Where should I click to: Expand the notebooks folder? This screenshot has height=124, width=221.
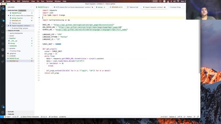(x=13, y=46)
